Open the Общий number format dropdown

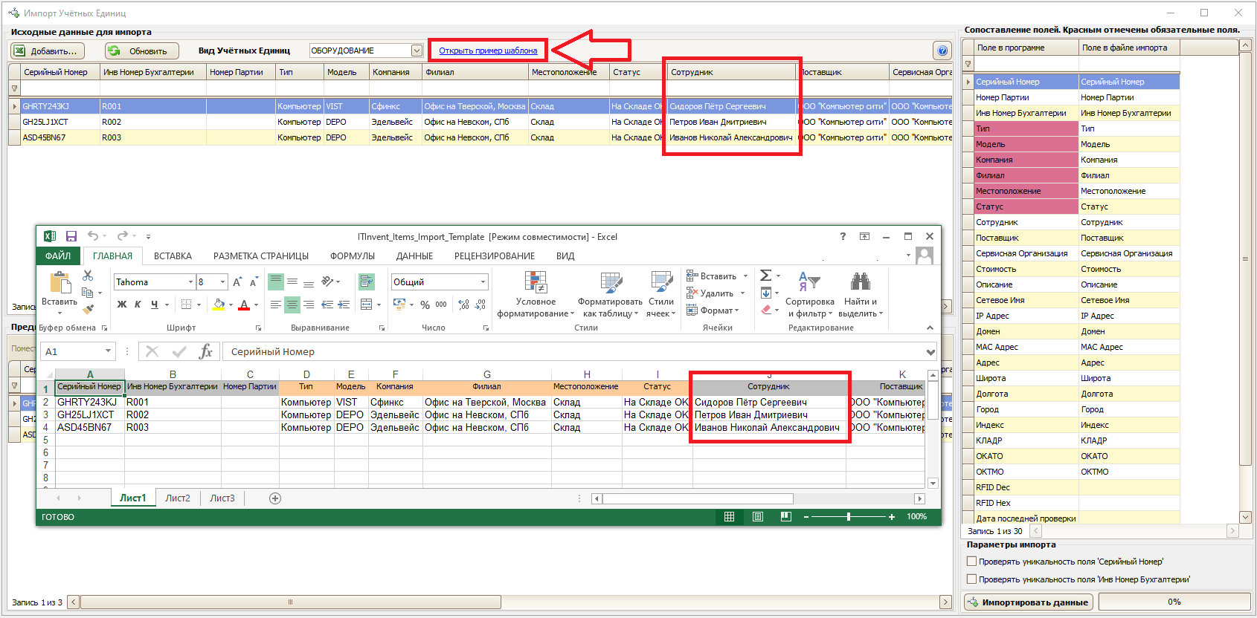coord(483,282)
